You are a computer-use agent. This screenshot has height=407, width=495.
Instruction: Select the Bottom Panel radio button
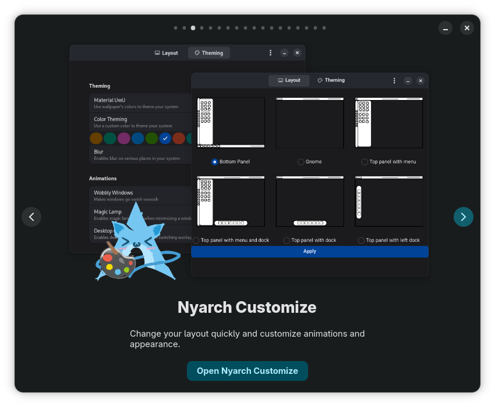click(x=215, y=162)
